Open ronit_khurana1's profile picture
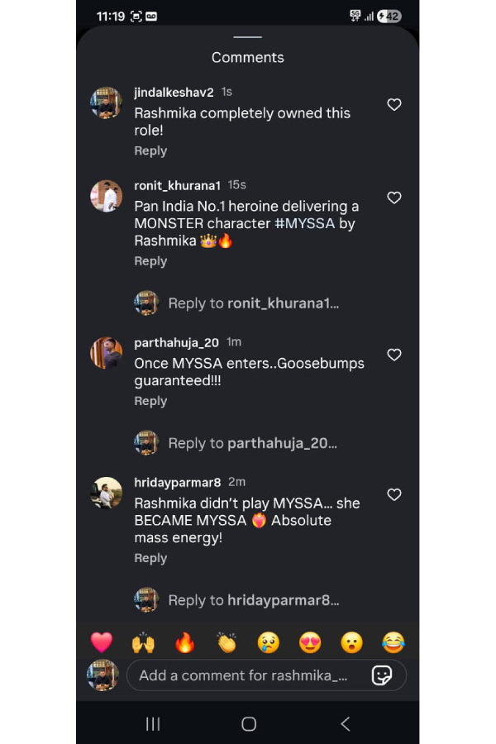Image resolution: width=496 pixels, height=744 pixels. (106, 197)
